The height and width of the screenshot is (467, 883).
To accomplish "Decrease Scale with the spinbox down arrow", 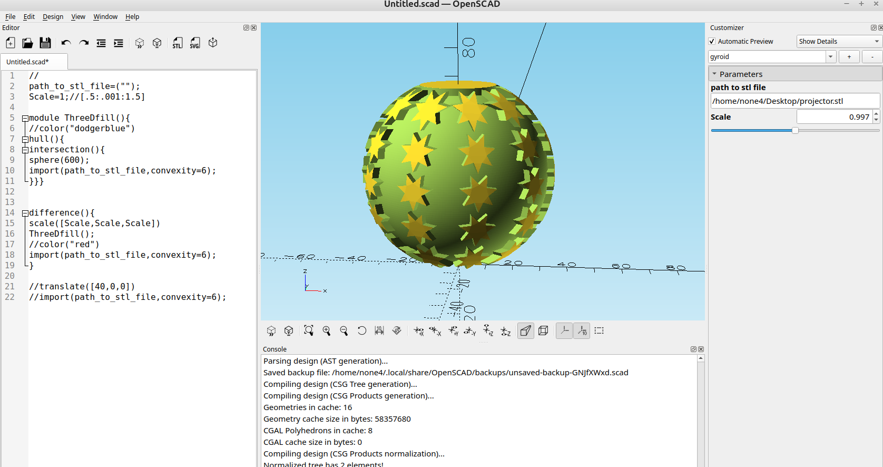I will pyautogui.click(x=876, y=120).
